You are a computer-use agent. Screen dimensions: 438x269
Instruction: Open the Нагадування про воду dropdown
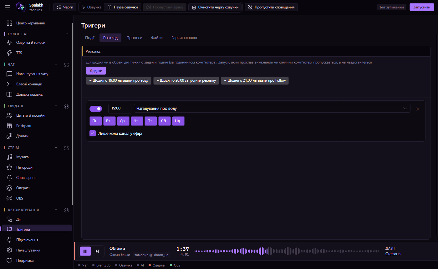click(x=272, y=109)
